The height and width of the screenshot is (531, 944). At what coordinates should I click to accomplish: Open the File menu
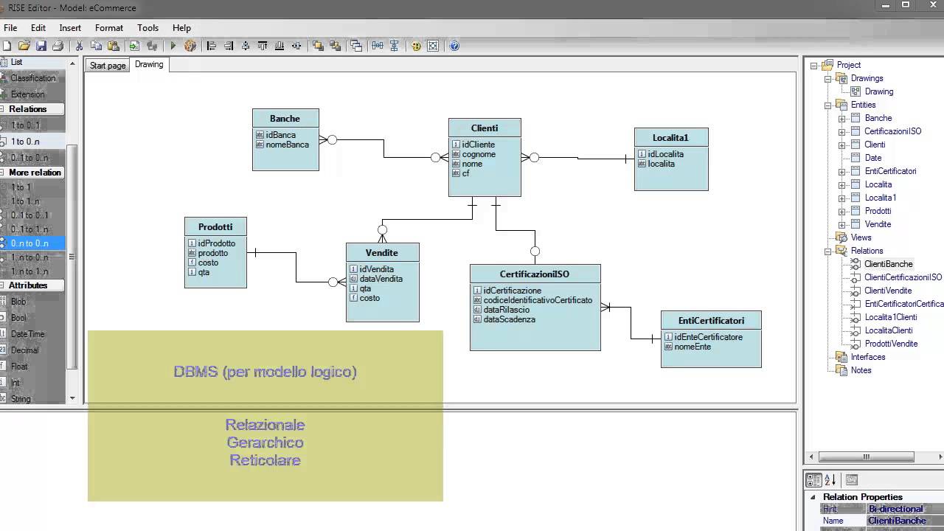(x=10, y=28)
